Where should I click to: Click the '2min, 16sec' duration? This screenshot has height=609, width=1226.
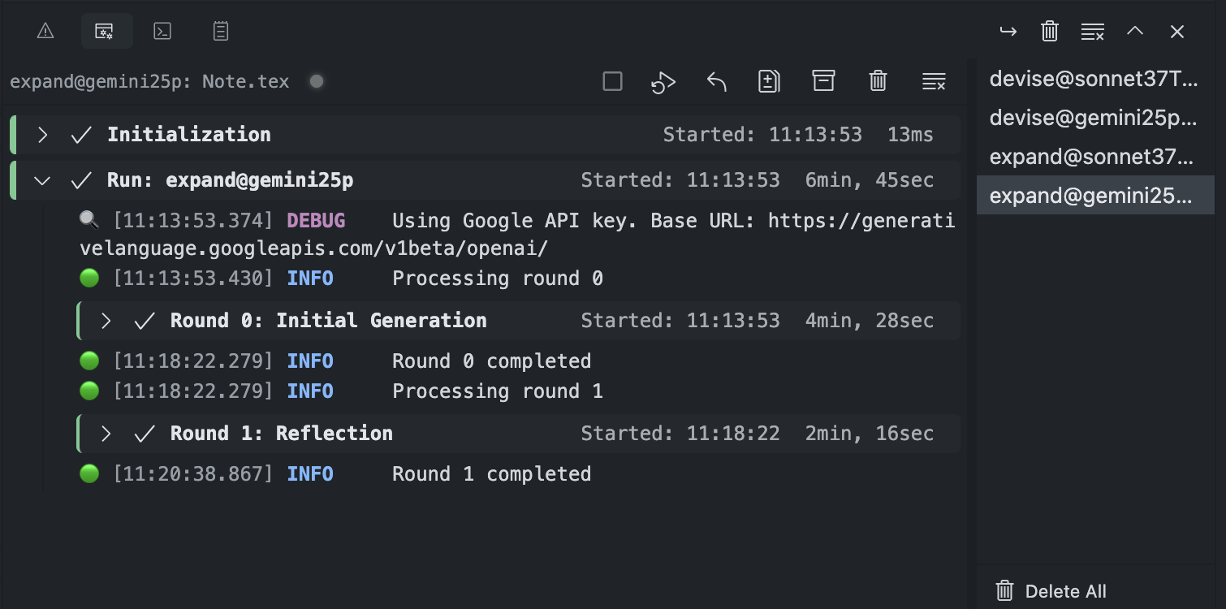click(870, 434)
